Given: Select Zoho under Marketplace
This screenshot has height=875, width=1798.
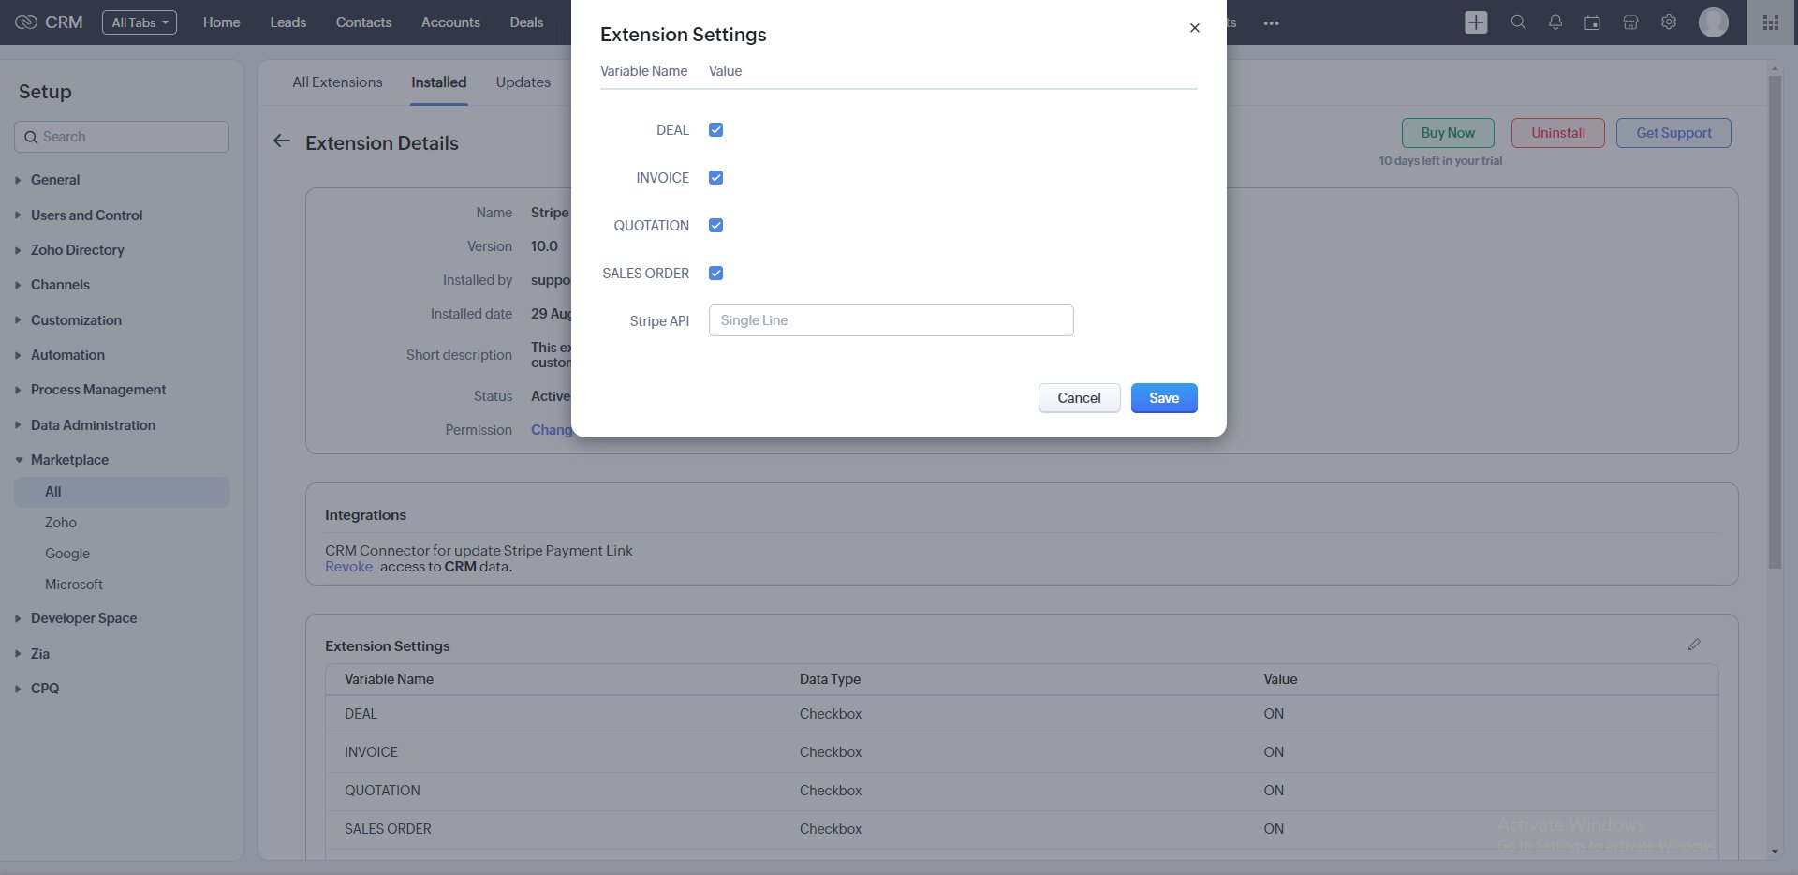Looking at the screenshot, I should (61, 523).
